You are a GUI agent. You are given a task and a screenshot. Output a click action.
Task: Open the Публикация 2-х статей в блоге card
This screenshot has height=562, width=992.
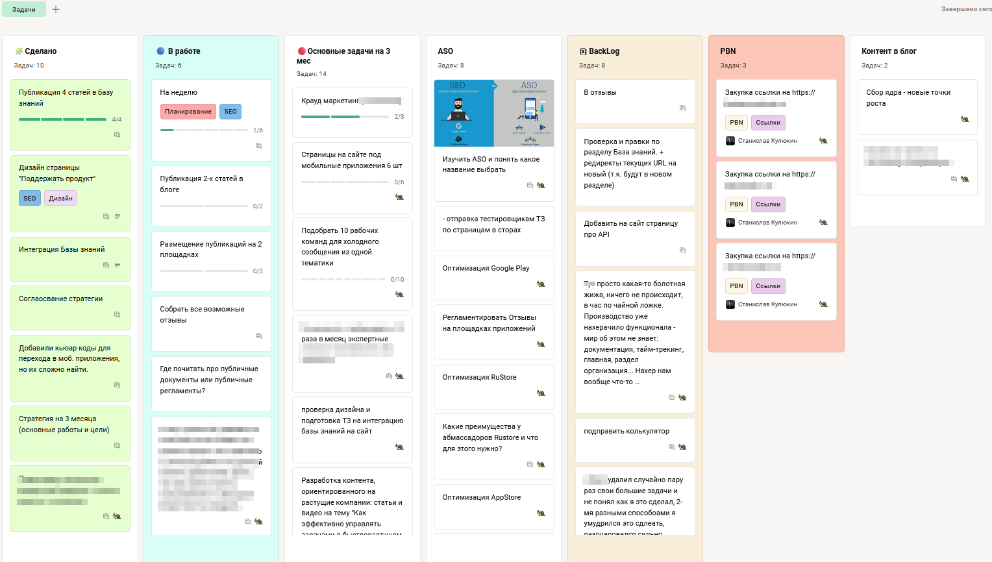[x=201, y=184]
